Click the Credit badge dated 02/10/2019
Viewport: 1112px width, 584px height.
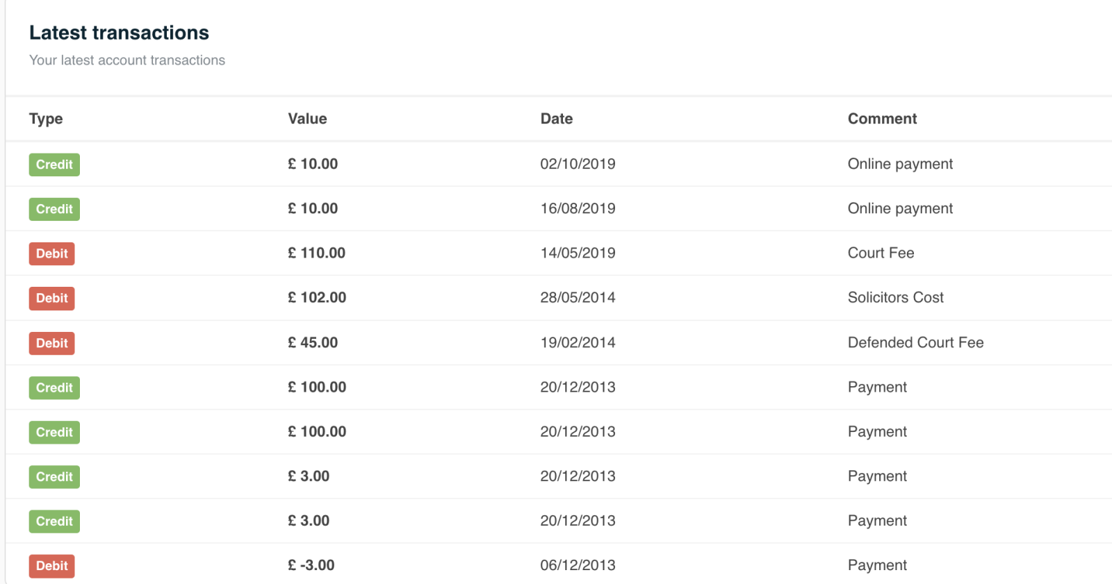coord(54,165)
